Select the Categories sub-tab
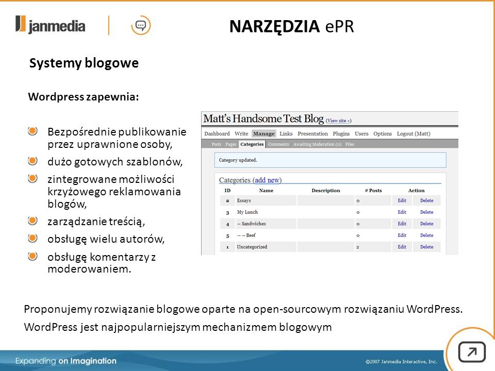This screenshot has width=495, height=371. [x=252, y=144]
